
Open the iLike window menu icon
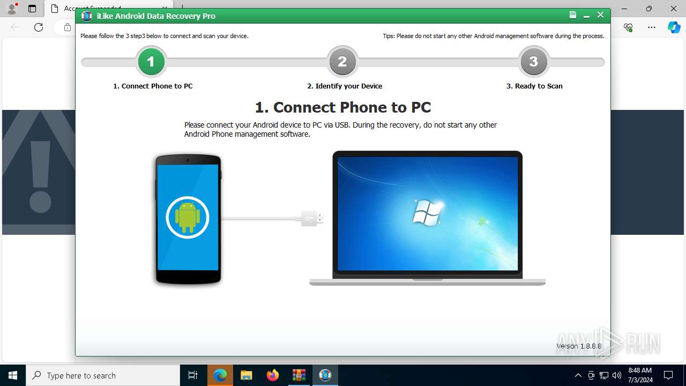pyautogui.click(x=573, y=16)
